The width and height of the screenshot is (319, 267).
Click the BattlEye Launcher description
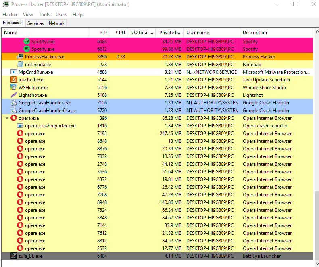click(x=262, y=256)
